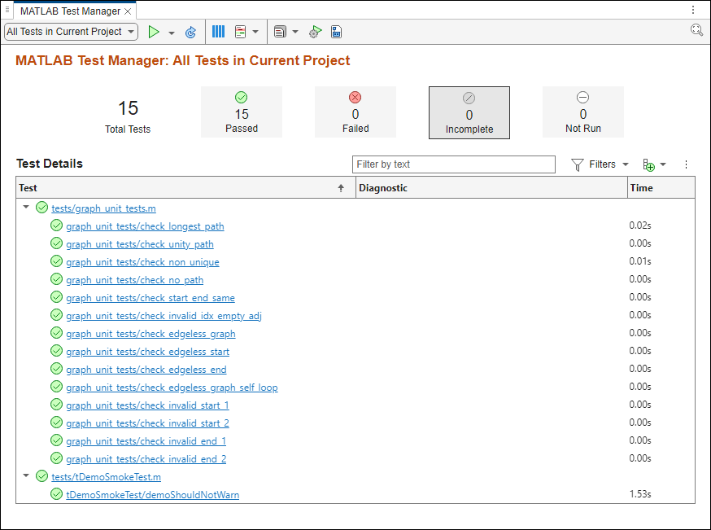Collapse the tests/graph_unit_tests.m group
The width and height of the screenshot is (711, 530).
[x=26, y=207]
